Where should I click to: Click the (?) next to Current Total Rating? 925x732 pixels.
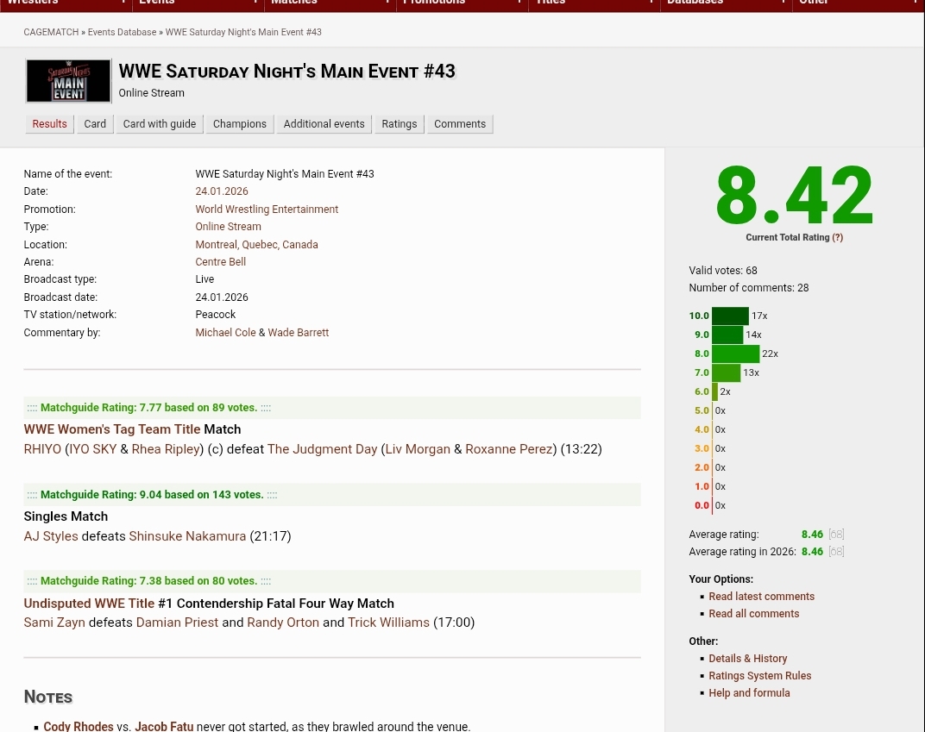click(838, 237)
